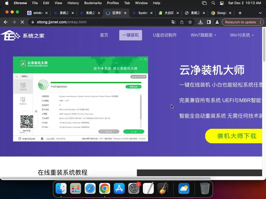Close the QR code popup
The image size is (266, 199).
36,111
